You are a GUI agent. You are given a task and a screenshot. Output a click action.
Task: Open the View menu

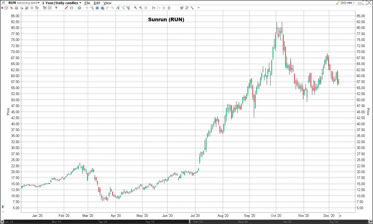pyautogui.click(x=107, y=3)
